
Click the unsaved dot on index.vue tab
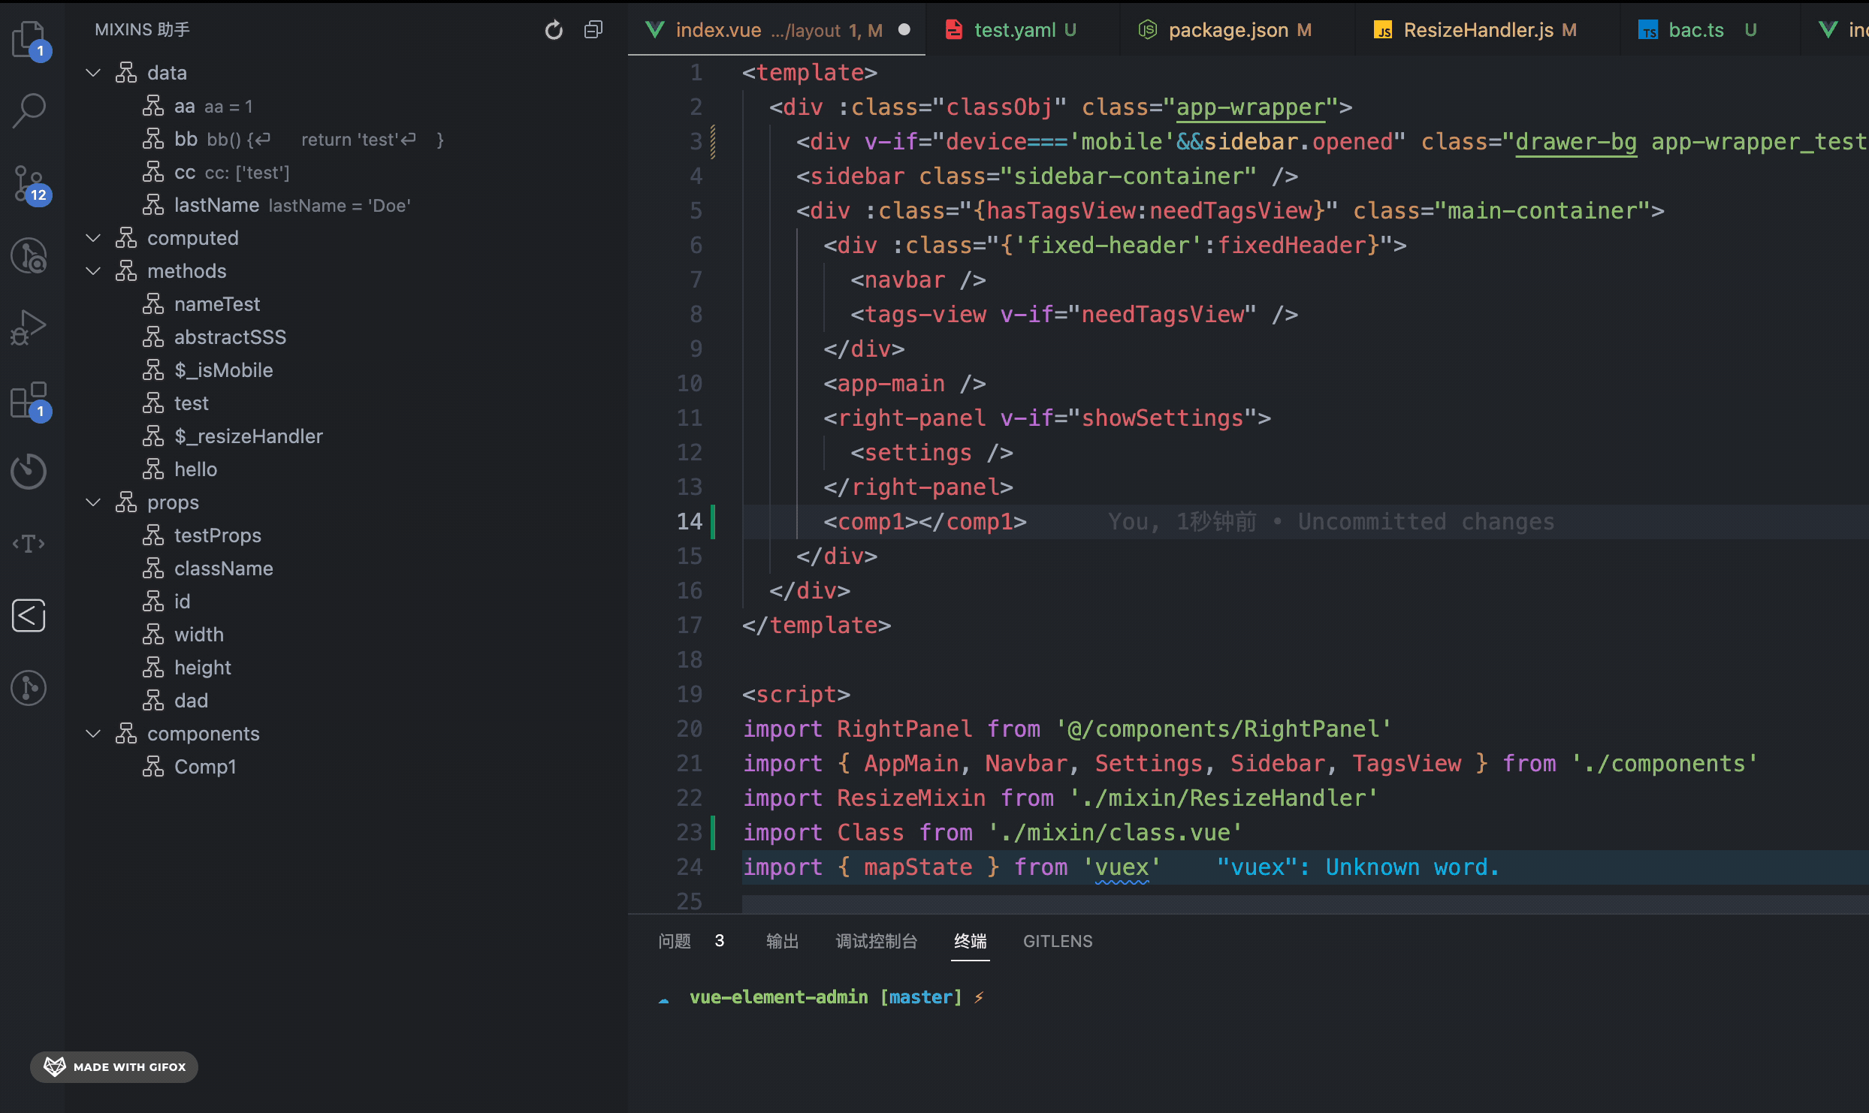click(x=904, y=30)
